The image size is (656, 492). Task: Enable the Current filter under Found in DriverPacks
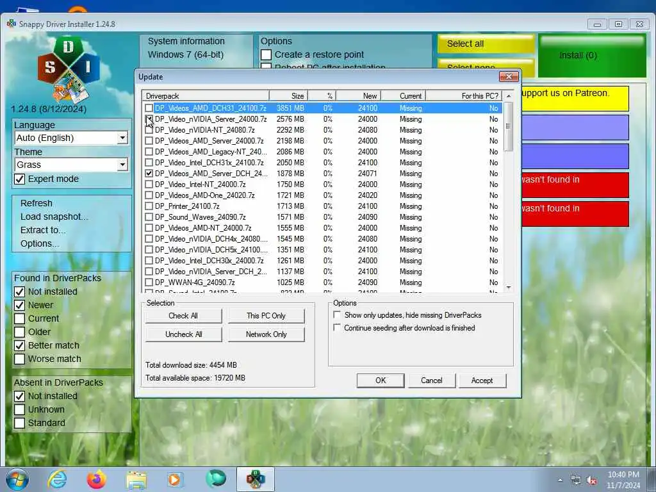19,318
